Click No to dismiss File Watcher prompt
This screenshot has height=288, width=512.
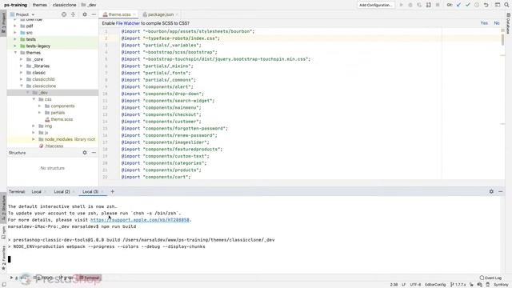[497, 23]
